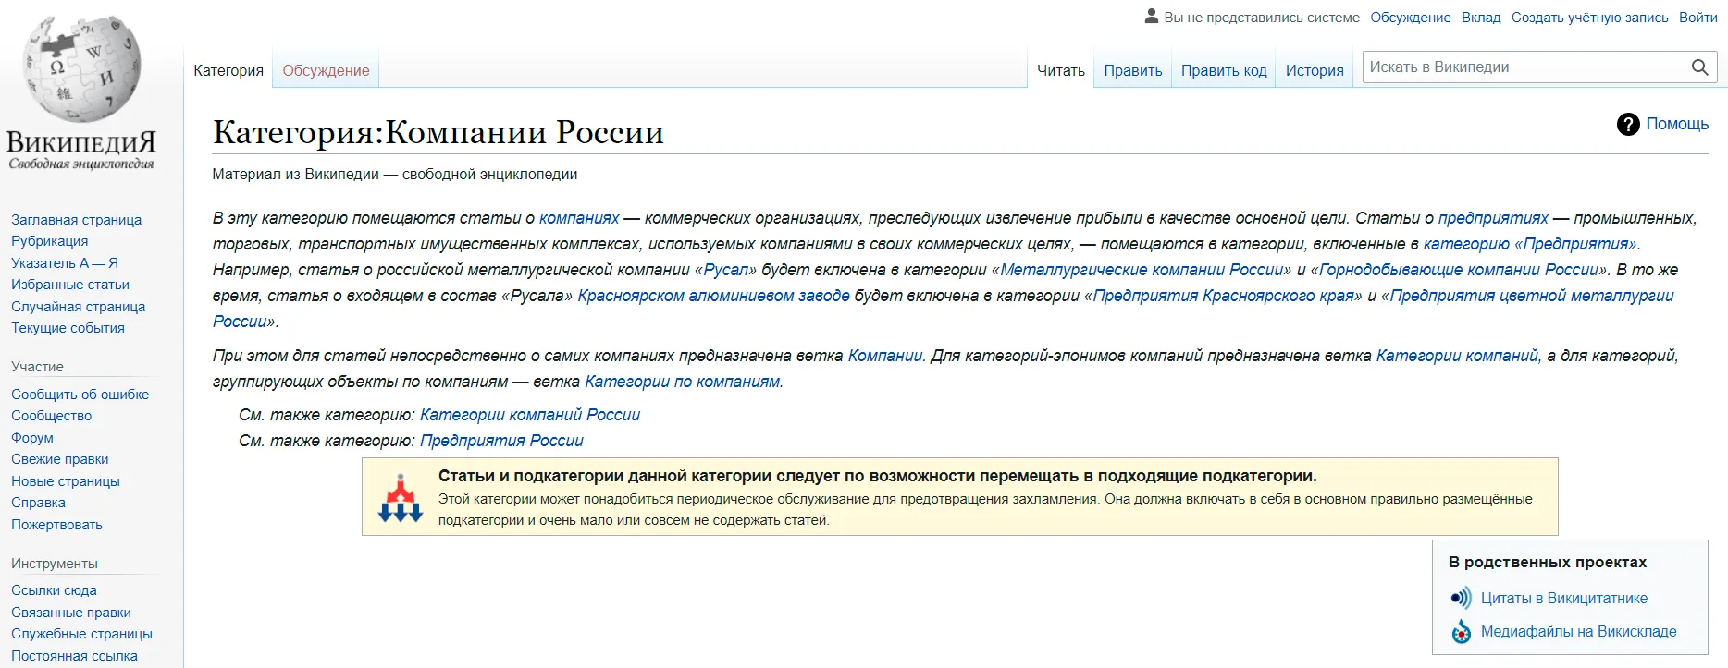This screenshot has height=668, width=1728.
Task: Open the История tab
Action: pos(1315,70)
